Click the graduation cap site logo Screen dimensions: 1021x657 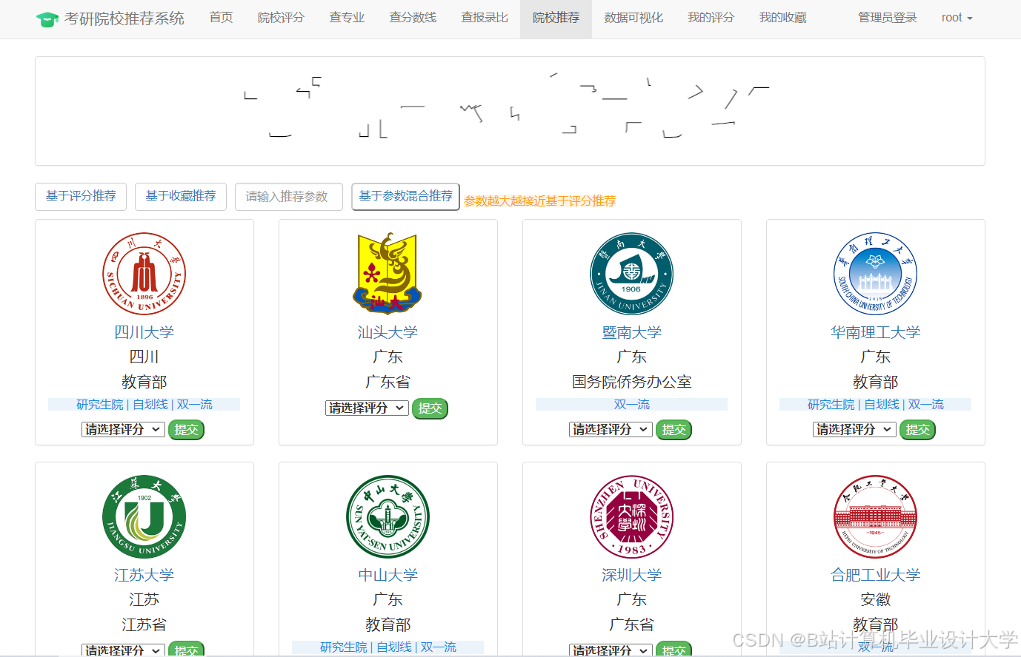pyautogui.click(x=47, y=17)
